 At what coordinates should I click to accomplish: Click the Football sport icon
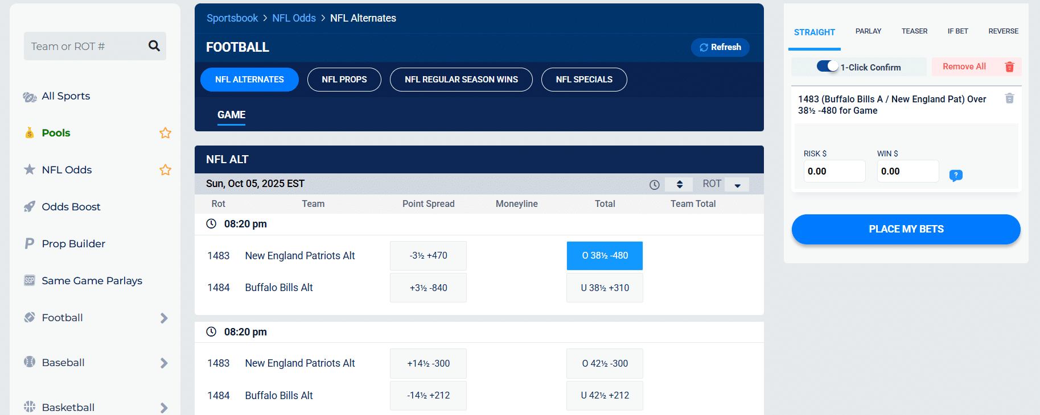click(x=30, y=317)
